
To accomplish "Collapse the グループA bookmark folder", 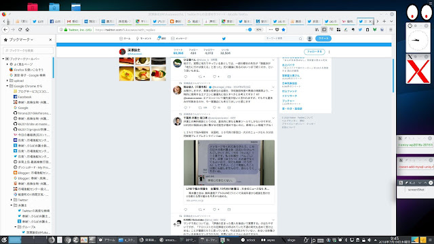I will (x=16, y=227).
